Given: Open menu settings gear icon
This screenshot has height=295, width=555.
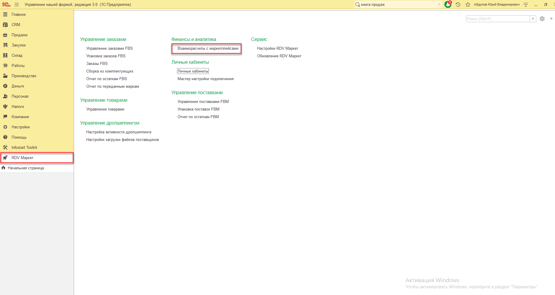Looking at the screenshot, I should tap(542, 19).
